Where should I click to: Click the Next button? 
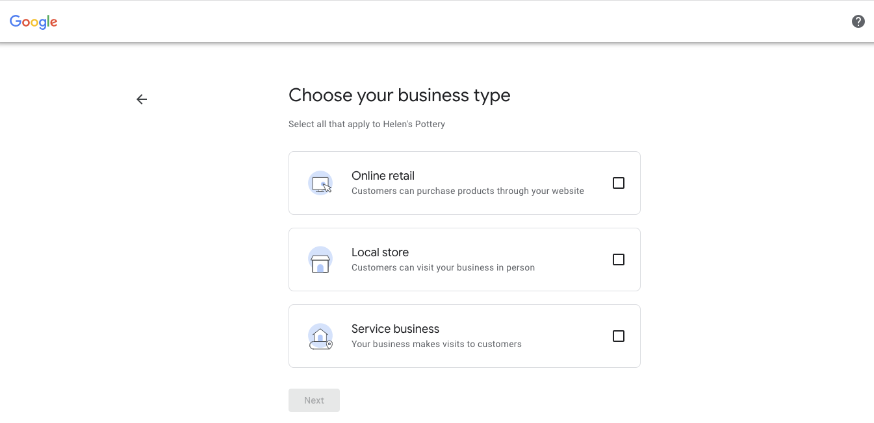314,400
